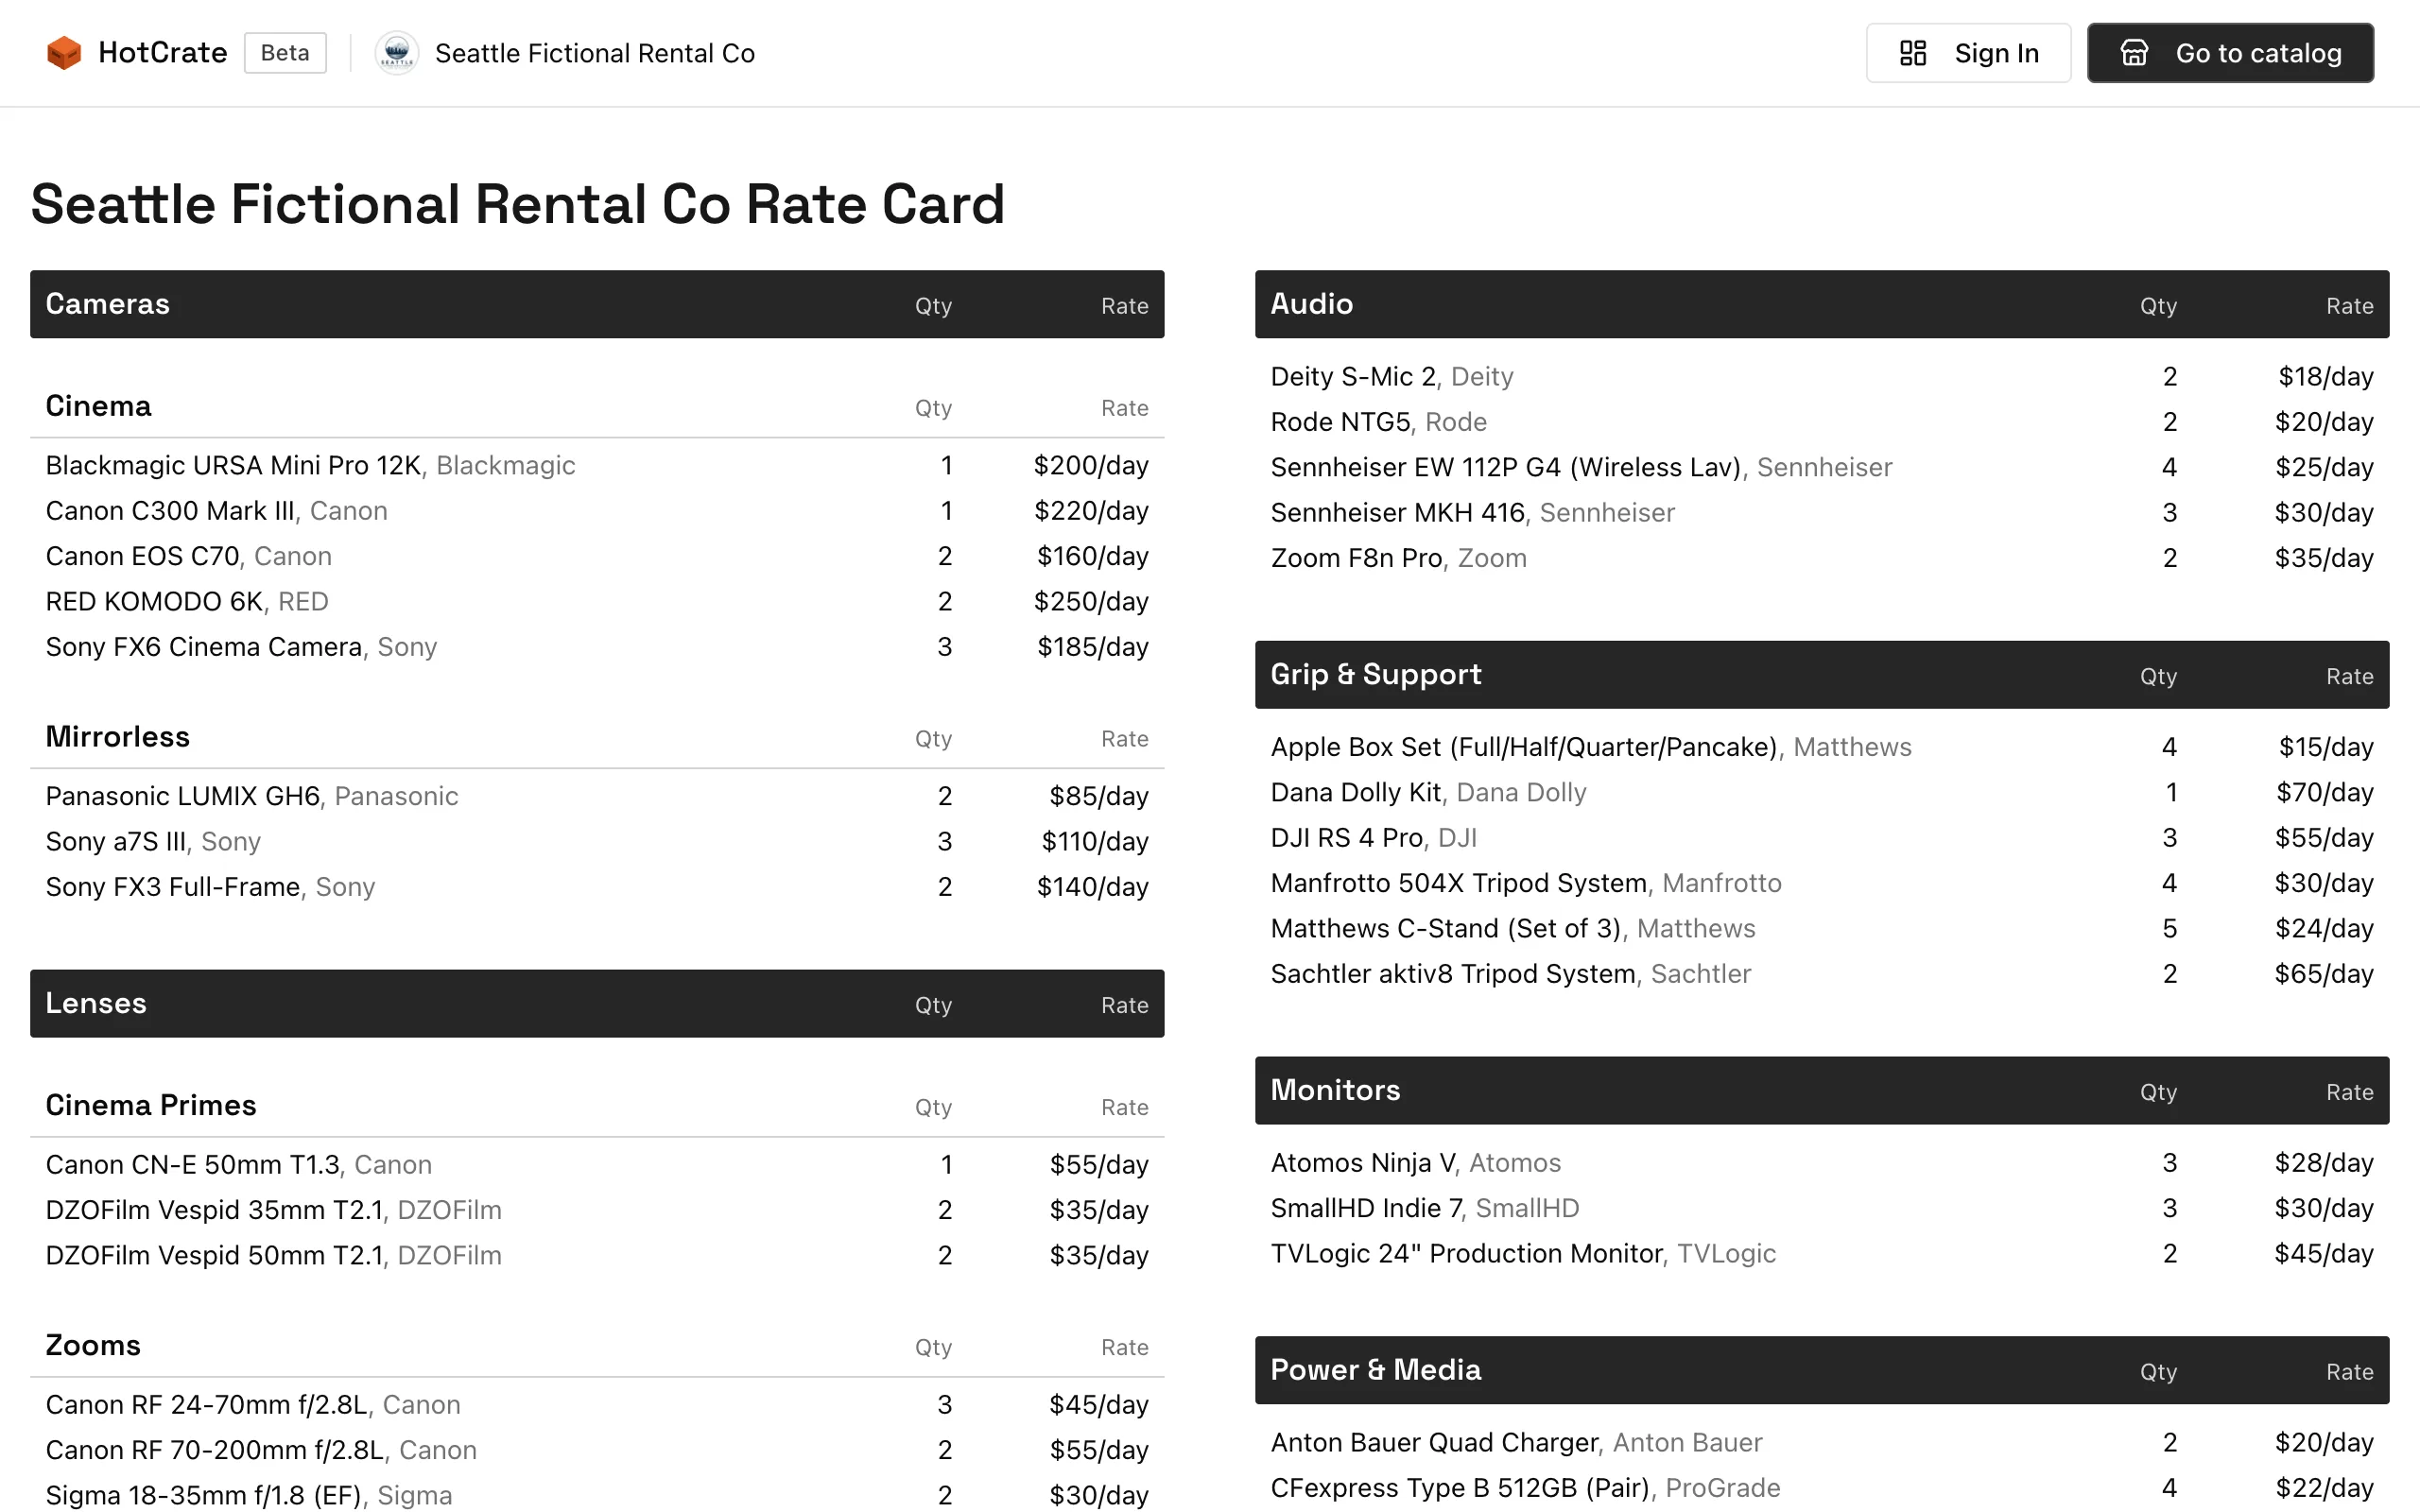Image resolution: width=2420 pixels, height=1512 pixels.
Task: Click the Sigma 18-35mm f/1.8 (EF) item
Action: coord(597,1495)
